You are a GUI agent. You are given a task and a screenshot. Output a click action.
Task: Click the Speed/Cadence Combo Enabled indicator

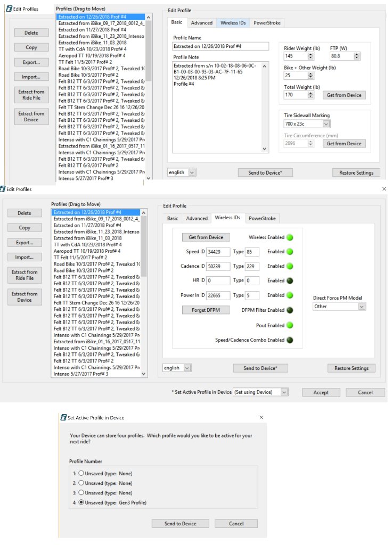290,340
